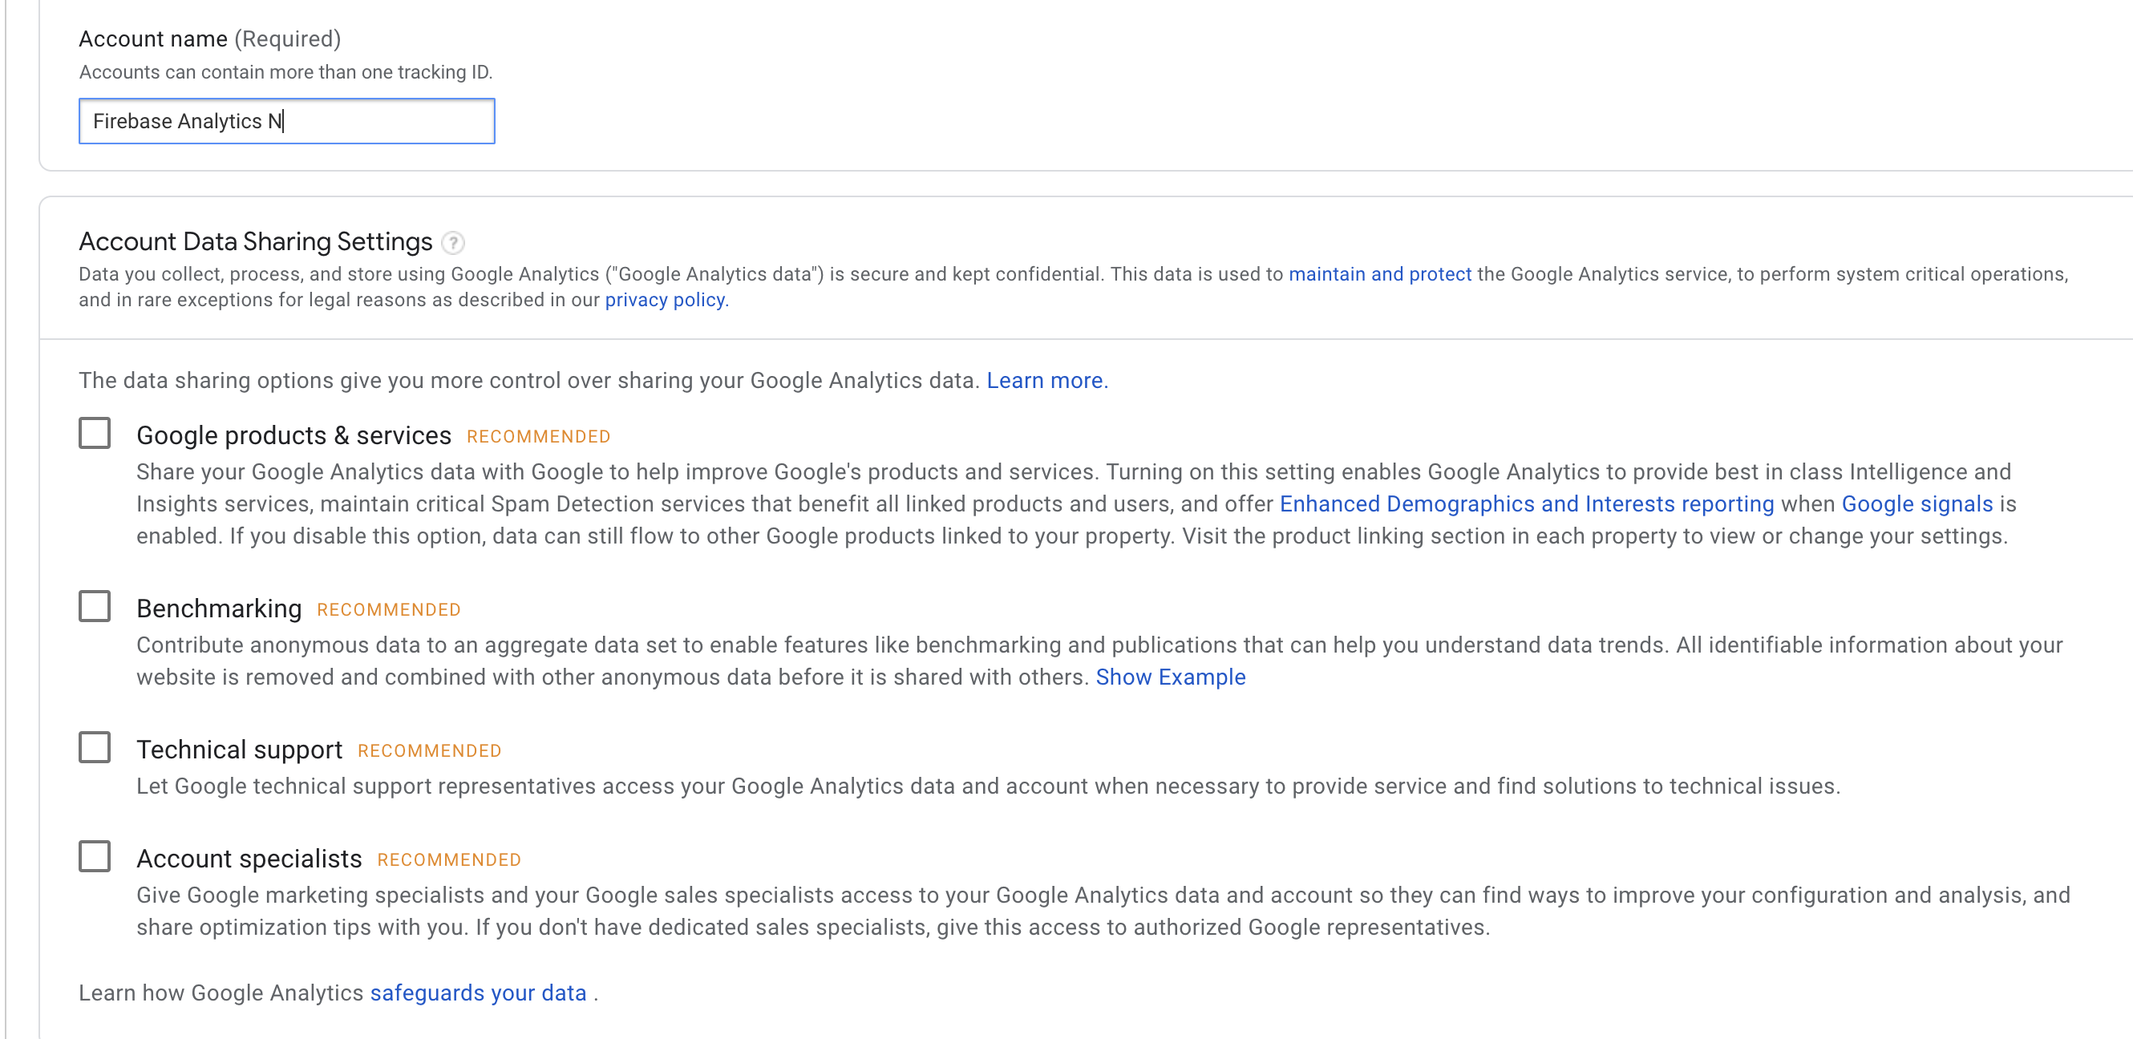Open the Account Data Sharing Settings help tooltip
The image size is (2133, 1039).
(452, 243)
